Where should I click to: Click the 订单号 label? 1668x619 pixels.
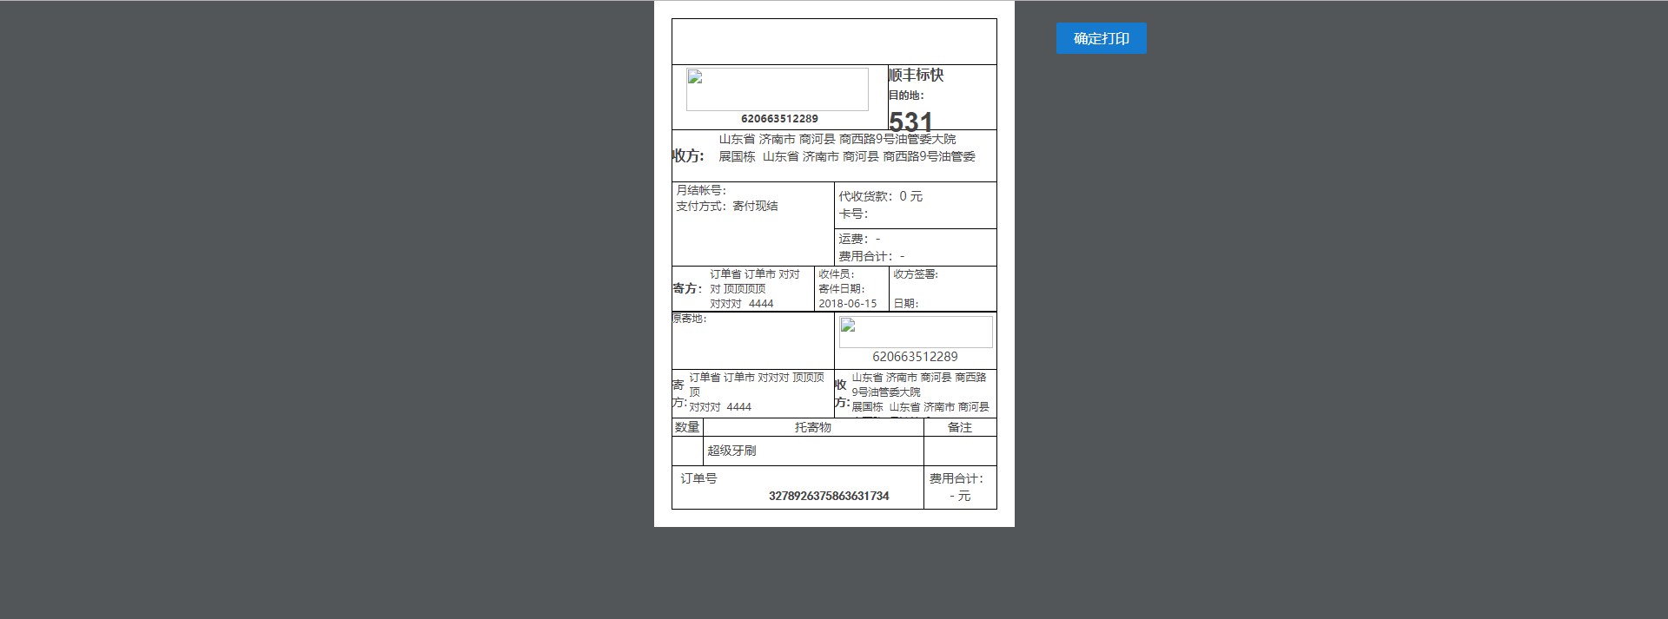click(698, 478)
